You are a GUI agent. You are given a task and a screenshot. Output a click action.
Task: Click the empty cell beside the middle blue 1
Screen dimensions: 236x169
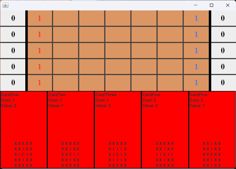click(170, 50)
